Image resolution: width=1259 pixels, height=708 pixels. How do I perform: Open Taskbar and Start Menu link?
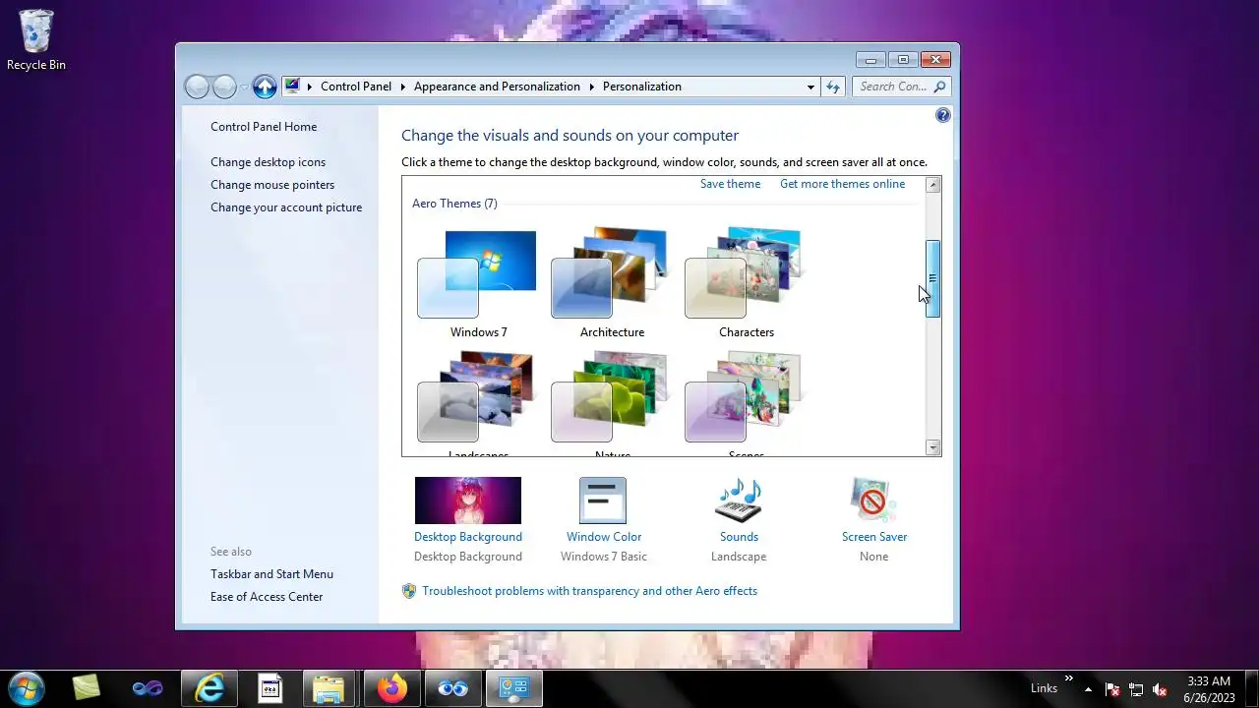coord(271,574)
